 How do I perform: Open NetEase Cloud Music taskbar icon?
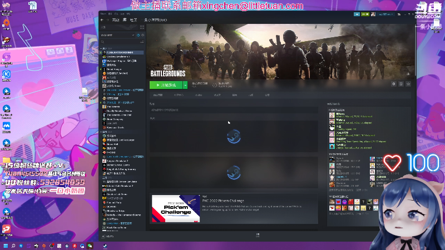(75, 246)
